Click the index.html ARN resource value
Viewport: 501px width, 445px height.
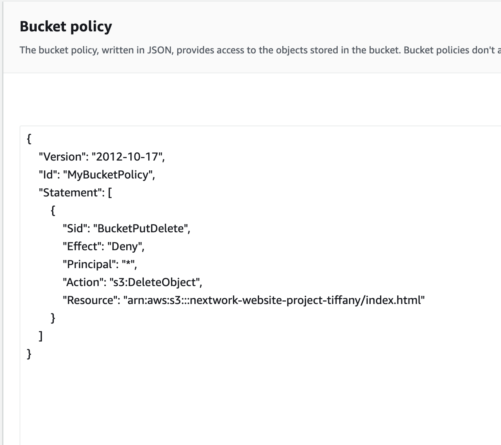pyautogui.click(x=274, y=300)
